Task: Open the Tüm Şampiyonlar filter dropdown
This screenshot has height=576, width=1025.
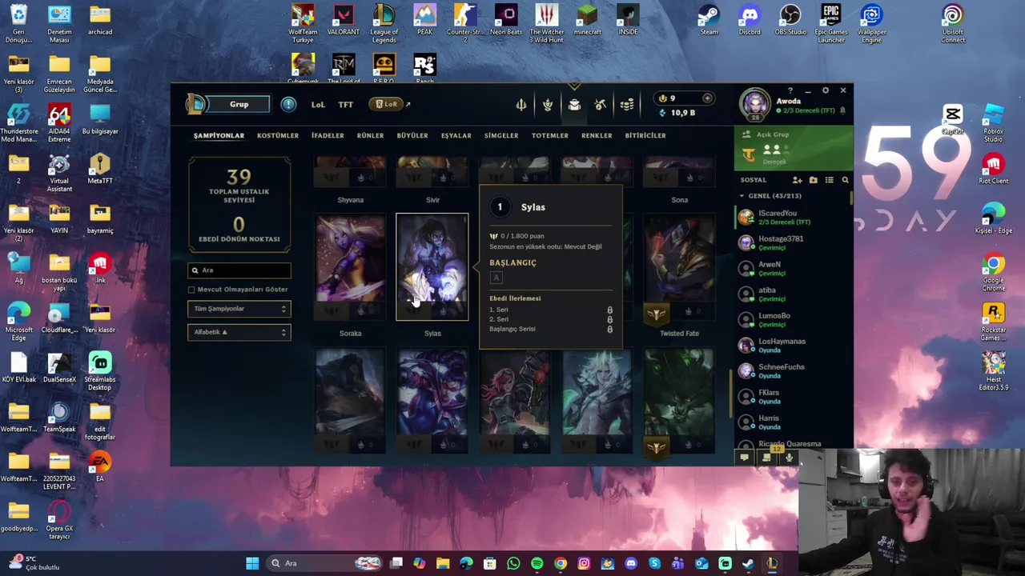Action: (239, 309)
